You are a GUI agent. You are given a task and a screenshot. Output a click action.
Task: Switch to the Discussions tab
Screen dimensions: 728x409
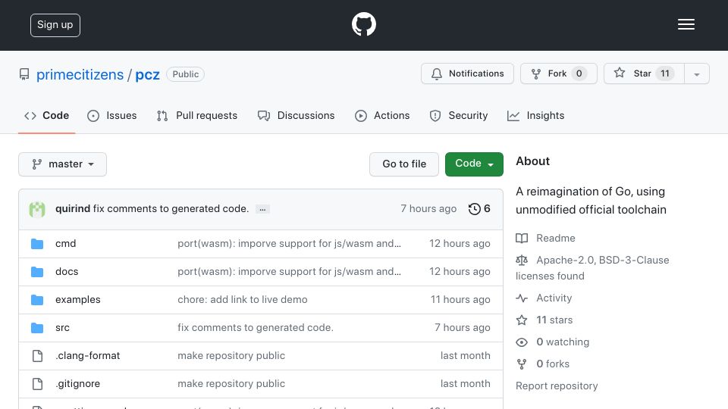297,115
